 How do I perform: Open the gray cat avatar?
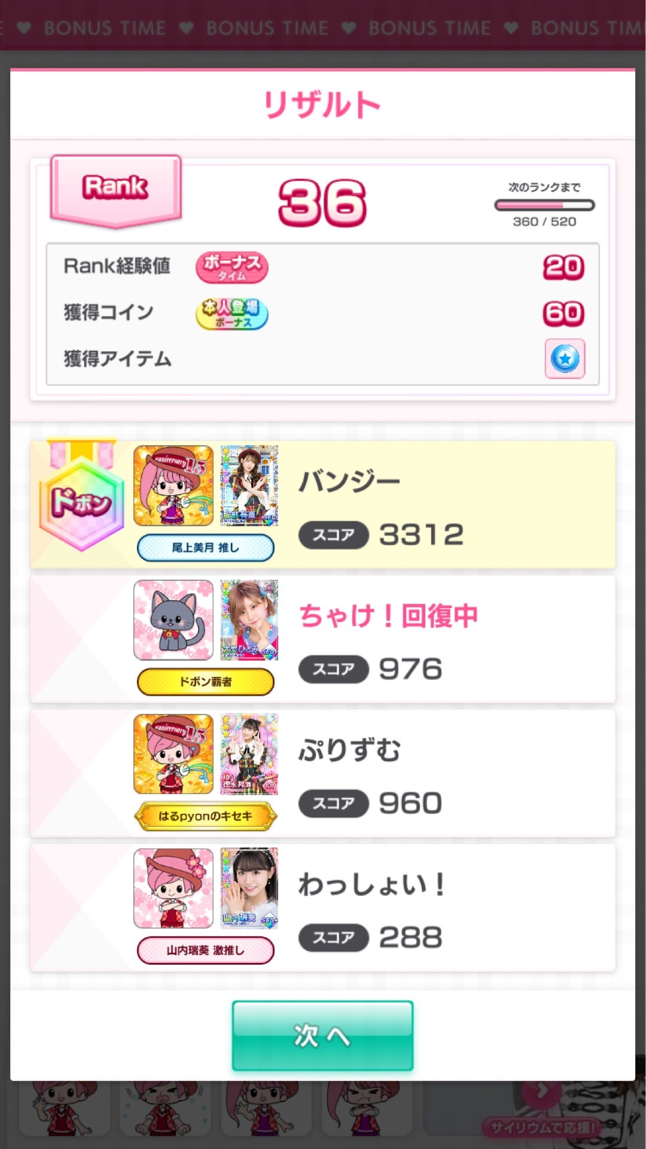pyautogui.click(x=173, y=620)
